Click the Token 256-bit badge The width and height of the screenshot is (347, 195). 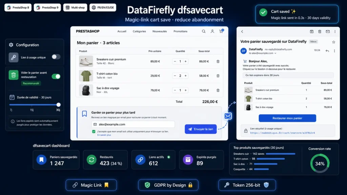tap(247, 185)
